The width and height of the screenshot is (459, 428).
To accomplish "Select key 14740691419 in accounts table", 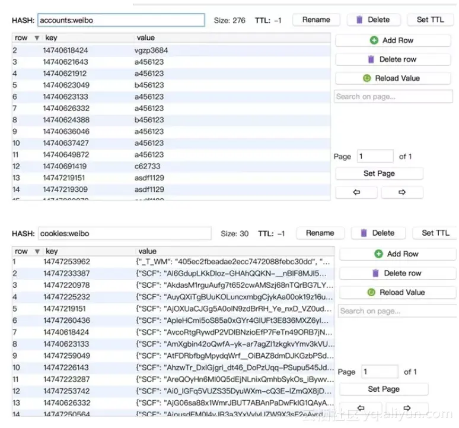I will click(x=65, y=166).
